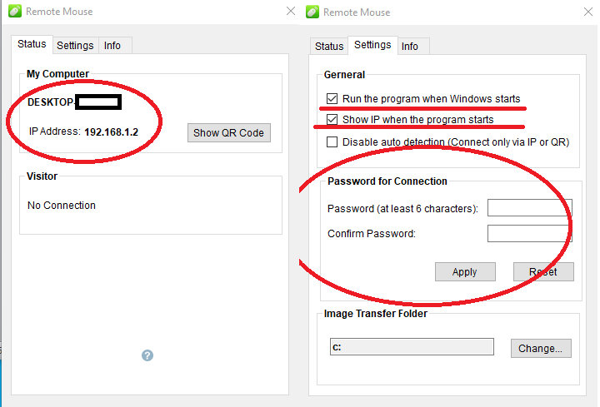
Task: Open the Settings tab in left window
Action: coord(75,46)
